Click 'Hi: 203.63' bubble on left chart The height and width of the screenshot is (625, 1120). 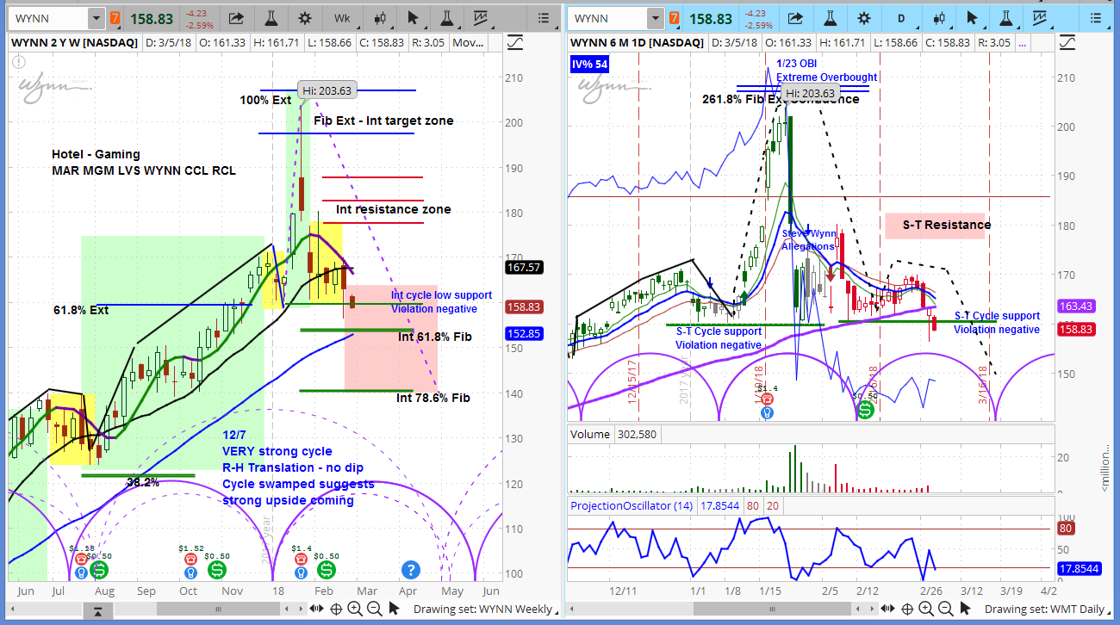[x=329, y=90]
